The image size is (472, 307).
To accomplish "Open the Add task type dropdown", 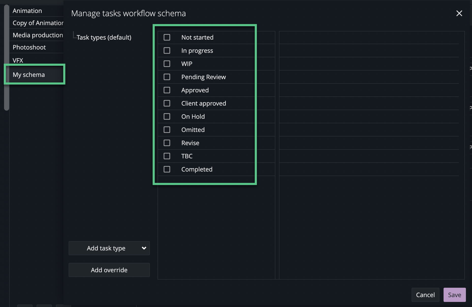I will (109, 248).
